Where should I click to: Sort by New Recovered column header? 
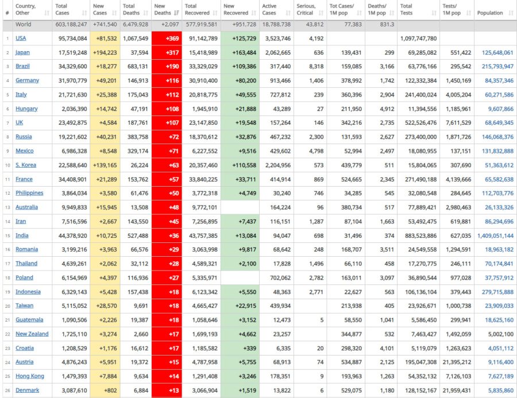click(x=240, y=10)
